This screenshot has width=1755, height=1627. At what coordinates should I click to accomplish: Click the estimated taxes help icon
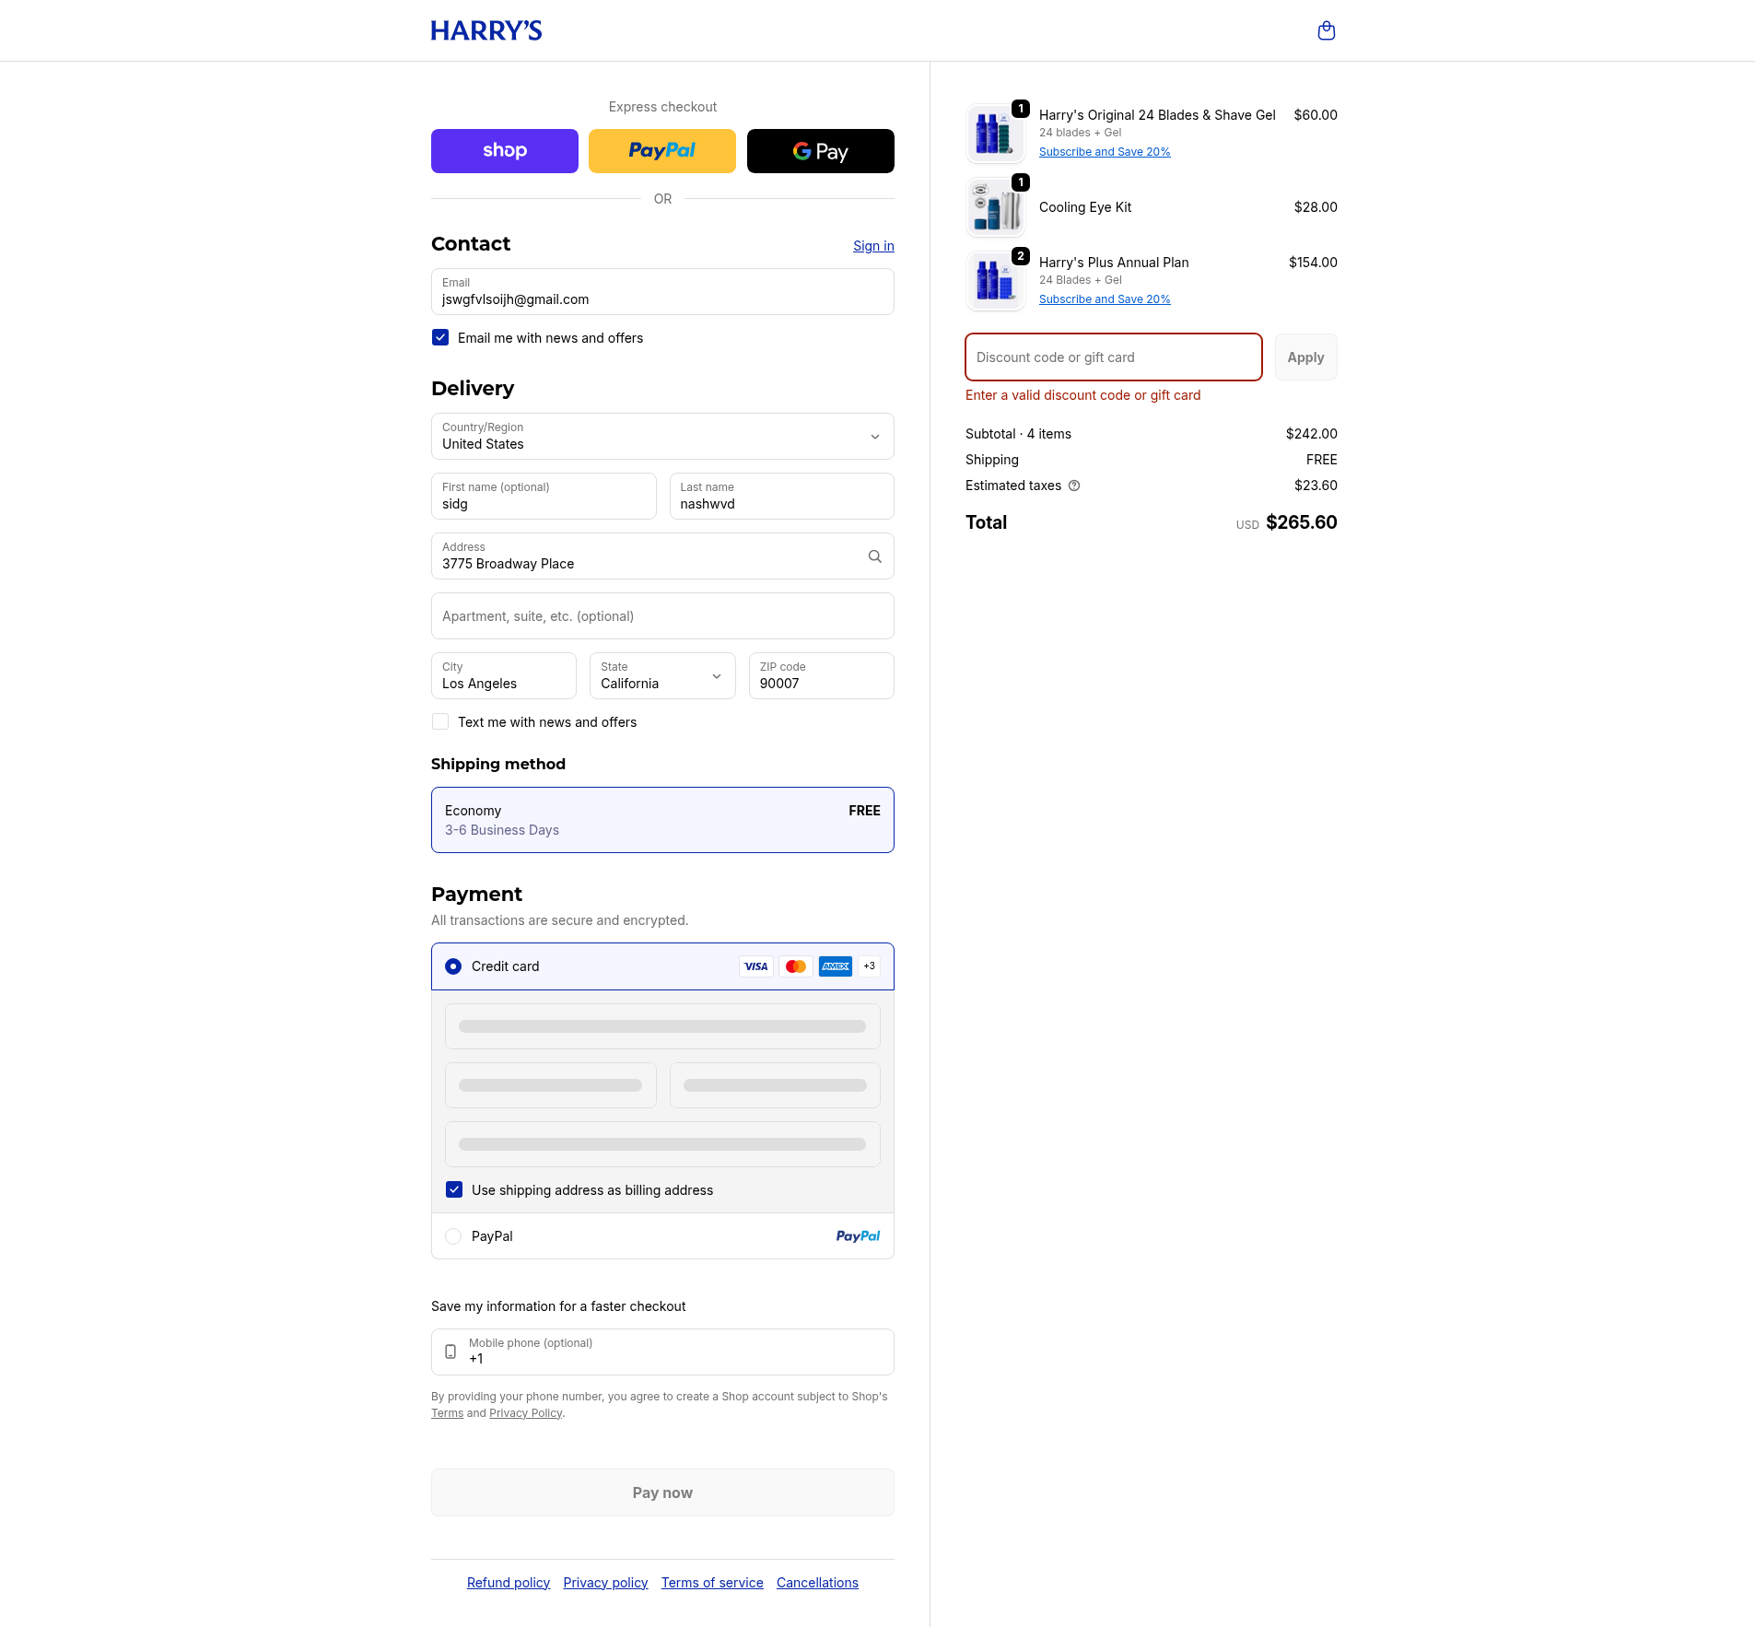(x=1074, y=486)
